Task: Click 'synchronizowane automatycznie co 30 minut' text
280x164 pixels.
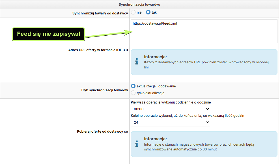Action: click(x=180, y=149)
